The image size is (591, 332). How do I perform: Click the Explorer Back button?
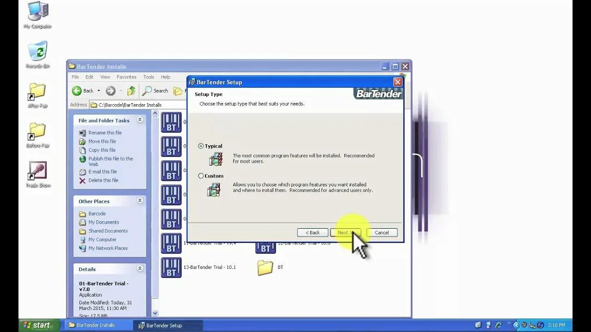83,91
